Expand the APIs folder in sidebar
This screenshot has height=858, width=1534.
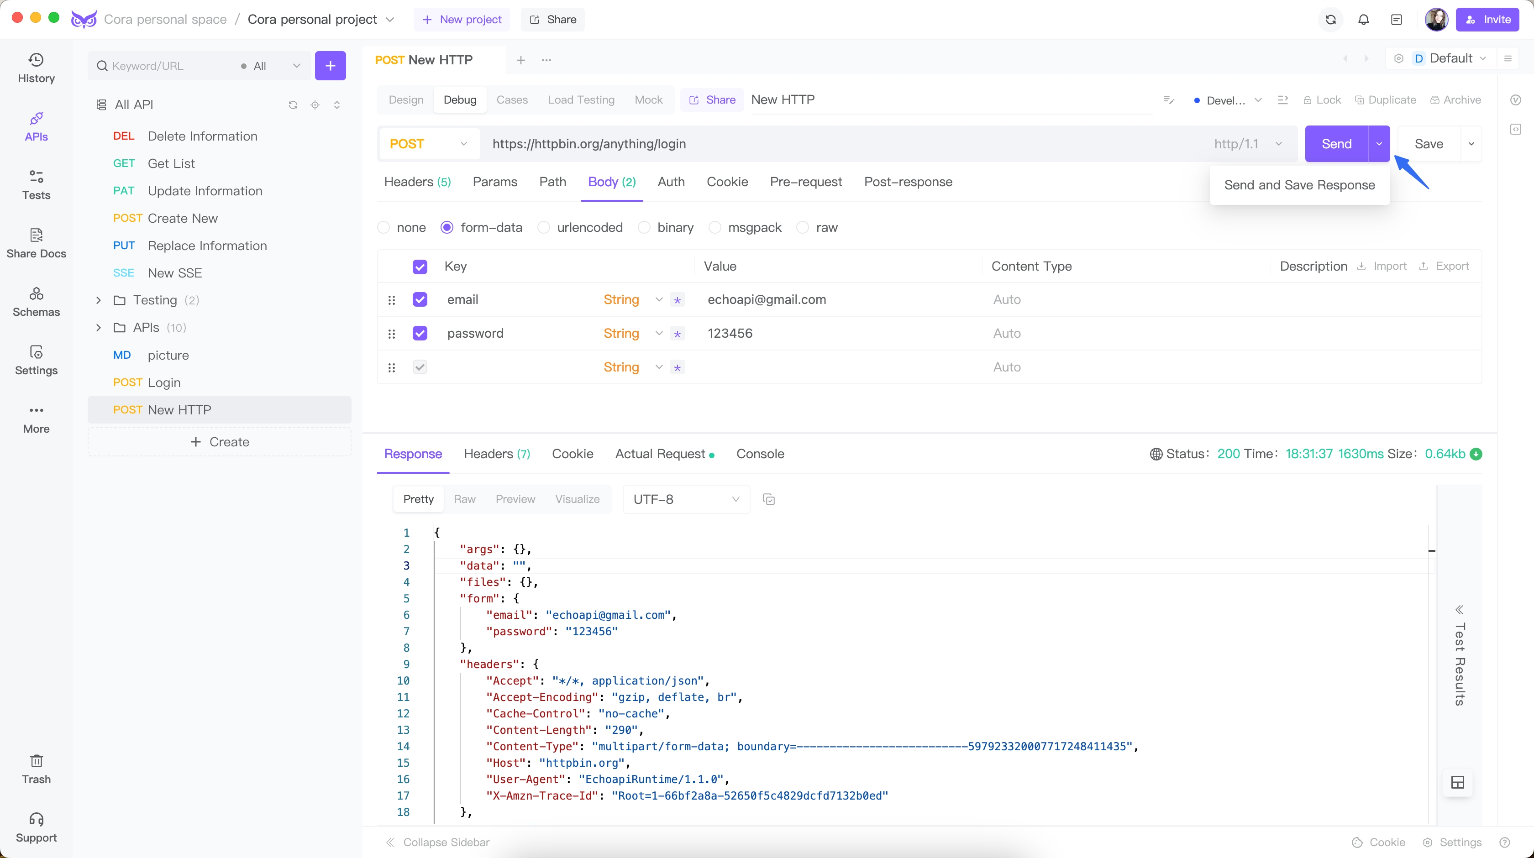(x=99, y=326)
